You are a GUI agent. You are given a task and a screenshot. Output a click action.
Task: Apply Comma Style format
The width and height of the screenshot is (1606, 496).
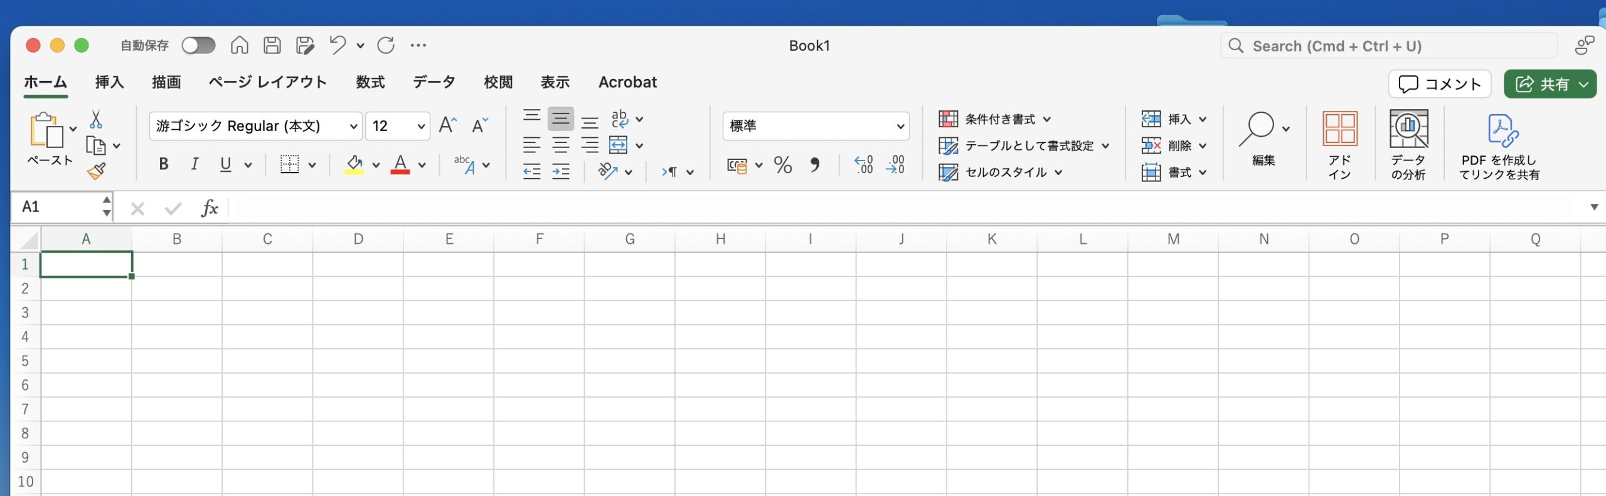[x=815, y=165]
